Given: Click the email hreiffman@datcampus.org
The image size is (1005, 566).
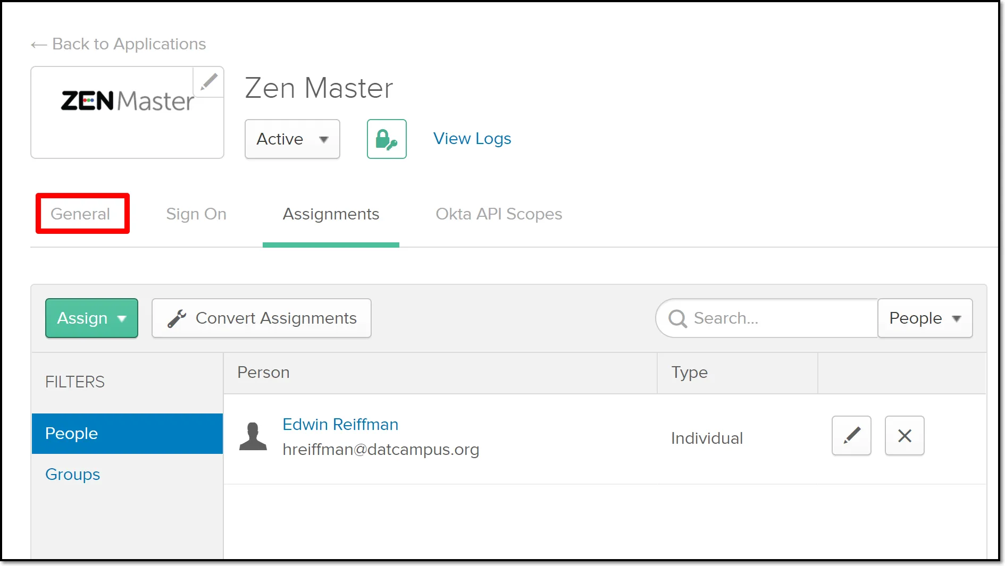Looking at the screenshot, I should point(381,450).
